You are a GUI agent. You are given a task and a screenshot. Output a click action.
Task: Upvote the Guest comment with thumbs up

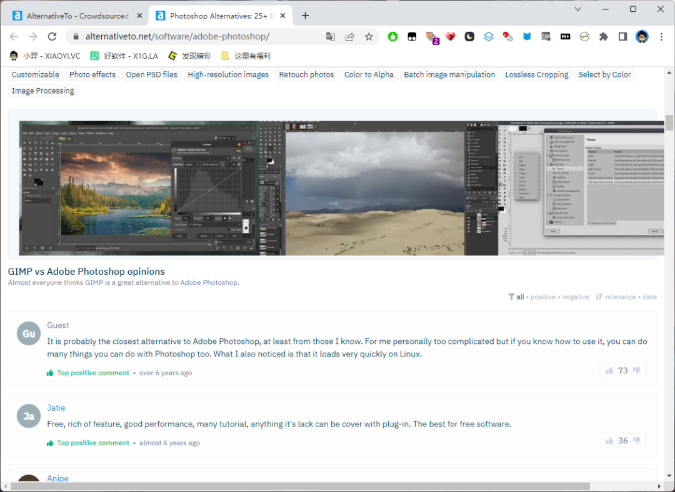609,371
